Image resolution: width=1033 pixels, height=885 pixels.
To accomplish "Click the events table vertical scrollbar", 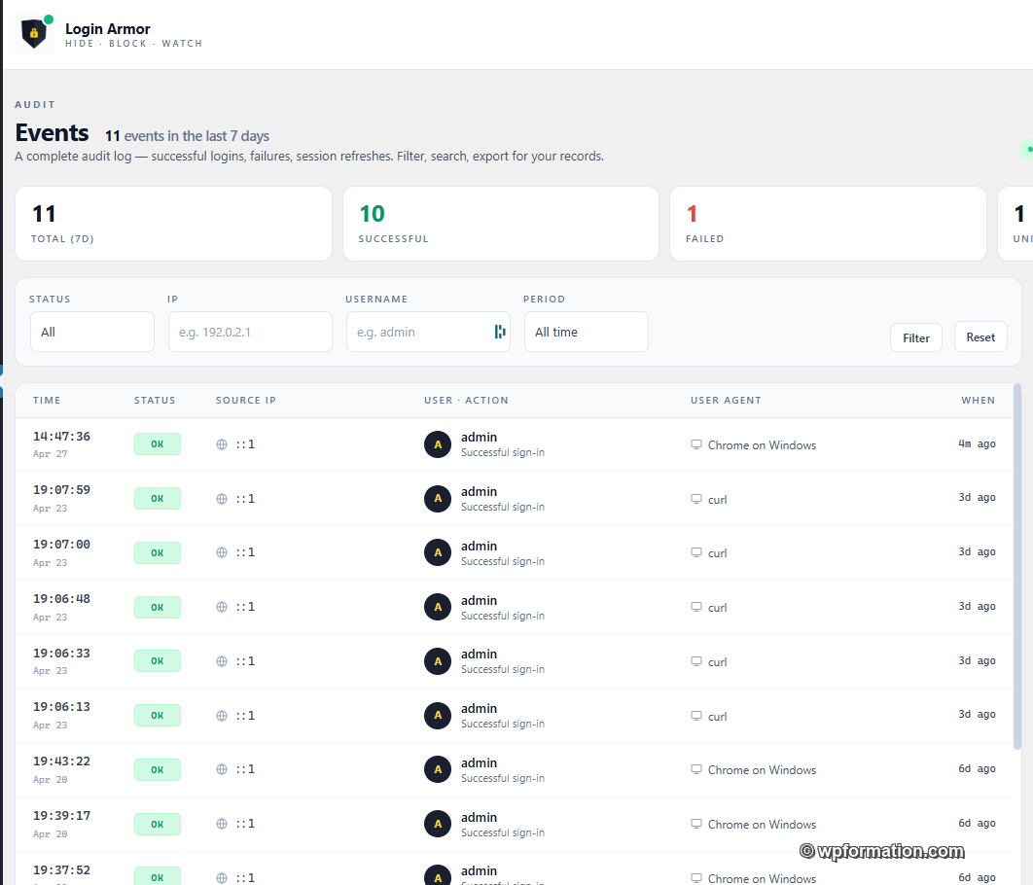I will (x=1017, y=566).
